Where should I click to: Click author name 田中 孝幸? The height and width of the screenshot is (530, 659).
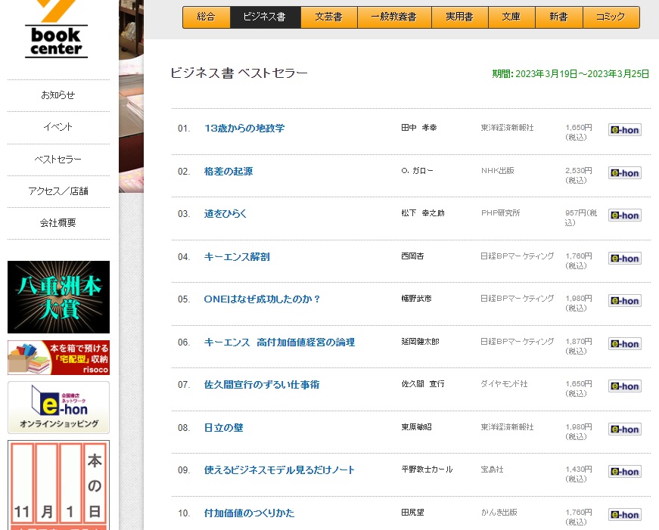pos(419,128)
